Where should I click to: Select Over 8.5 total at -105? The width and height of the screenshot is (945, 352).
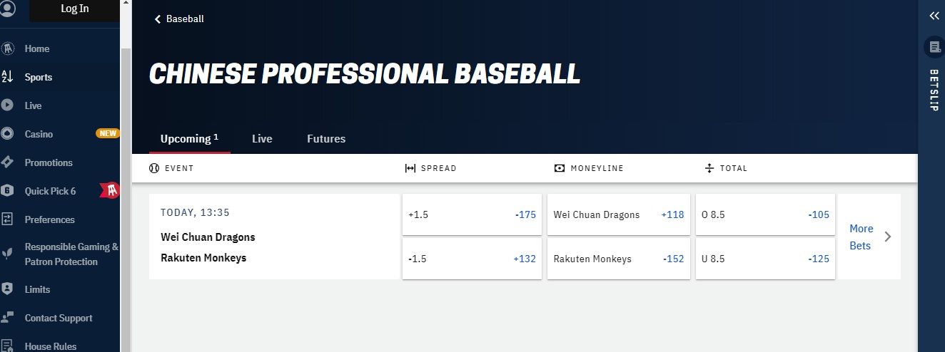(765, 214)
